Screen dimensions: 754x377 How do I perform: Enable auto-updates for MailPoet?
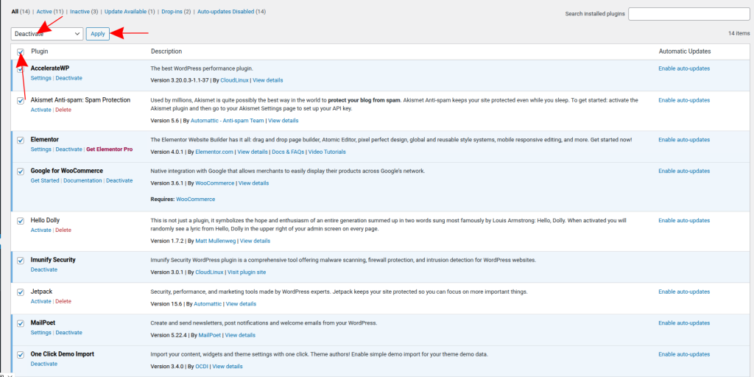(684, 323)
